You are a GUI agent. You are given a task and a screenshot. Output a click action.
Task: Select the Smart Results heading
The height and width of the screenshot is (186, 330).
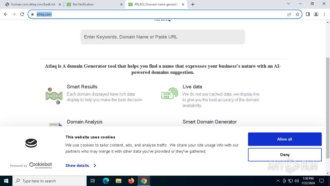[82, 87]
